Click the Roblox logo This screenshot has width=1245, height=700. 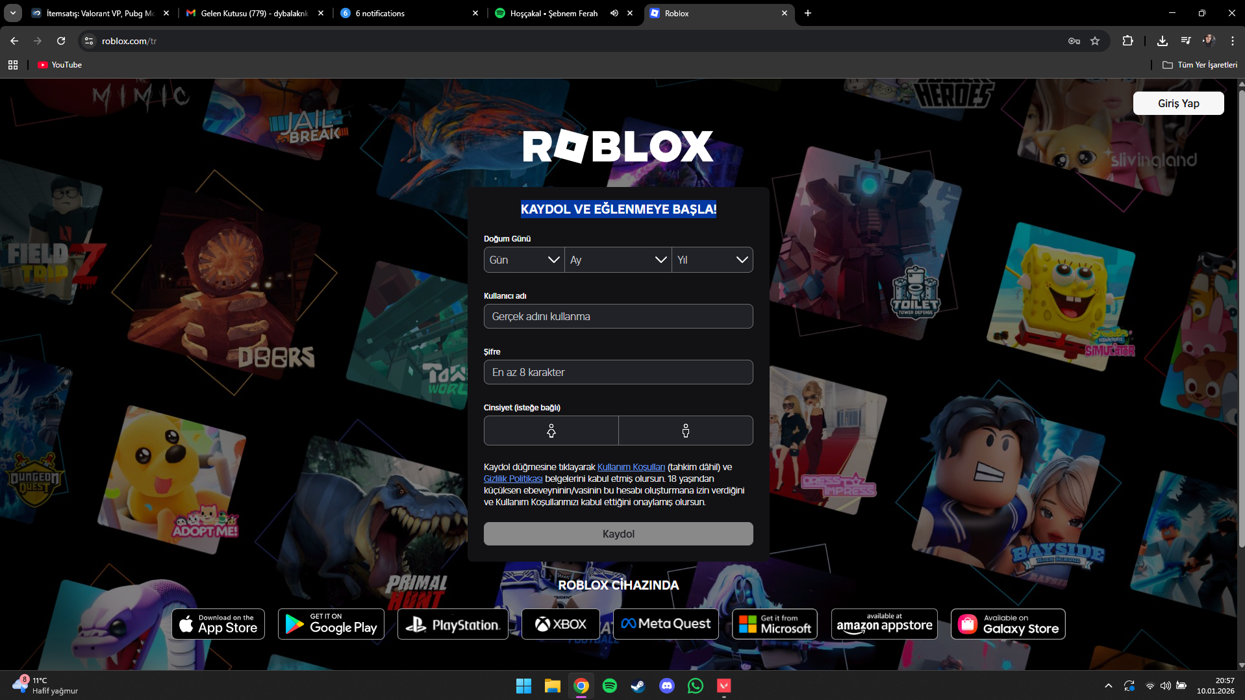click(618, 146)
